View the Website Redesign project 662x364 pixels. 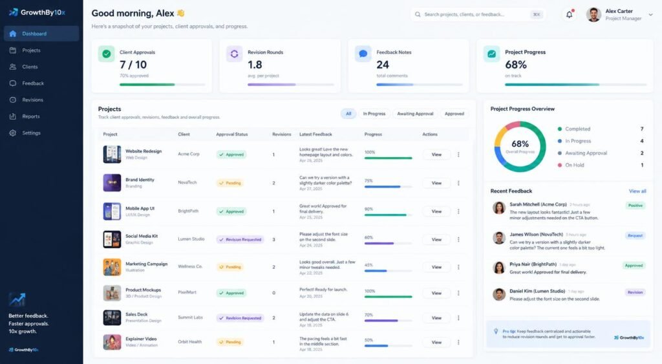point(436,155)
